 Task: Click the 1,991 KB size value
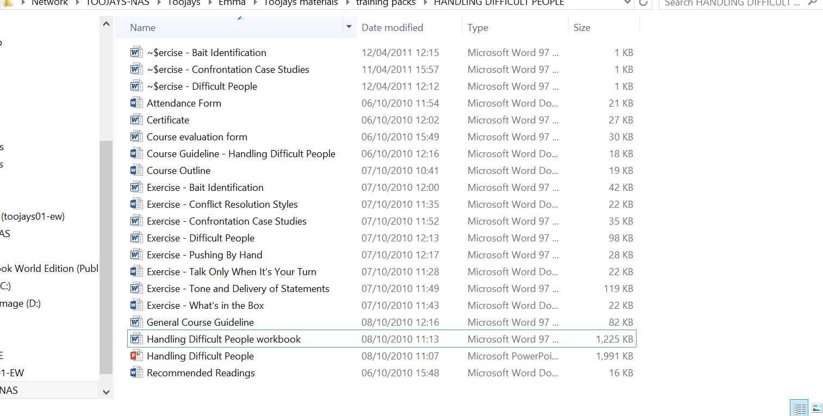pyautogui.click(x=614, y=356)
